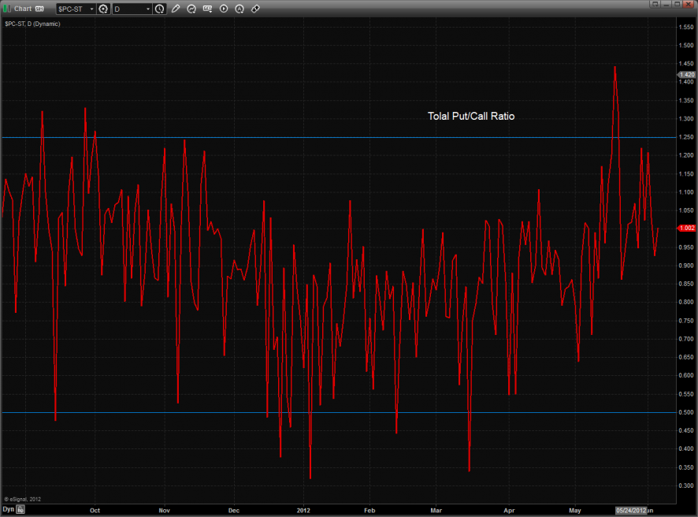Click the interval clock icon
The image size is (698, 517).
coord(160,9)
